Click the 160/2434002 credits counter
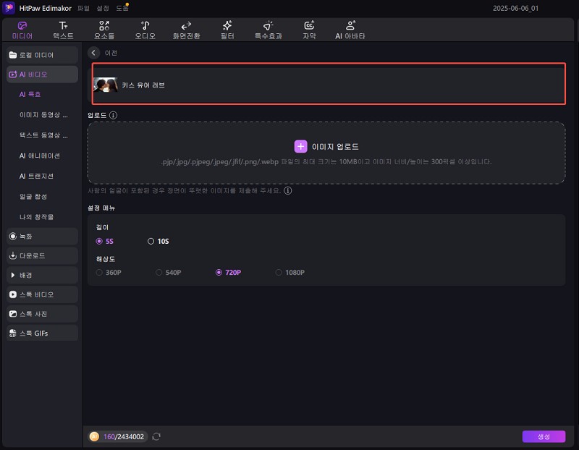Screen dimensions: 579x450 coord(123,437)
